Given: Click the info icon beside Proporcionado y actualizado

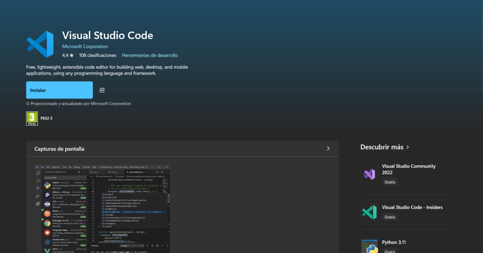Looking at the screenshot, I should pos(28,103).
